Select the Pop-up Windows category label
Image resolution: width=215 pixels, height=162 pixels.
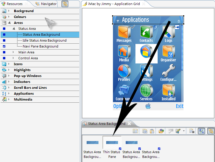tap(28, 76)
